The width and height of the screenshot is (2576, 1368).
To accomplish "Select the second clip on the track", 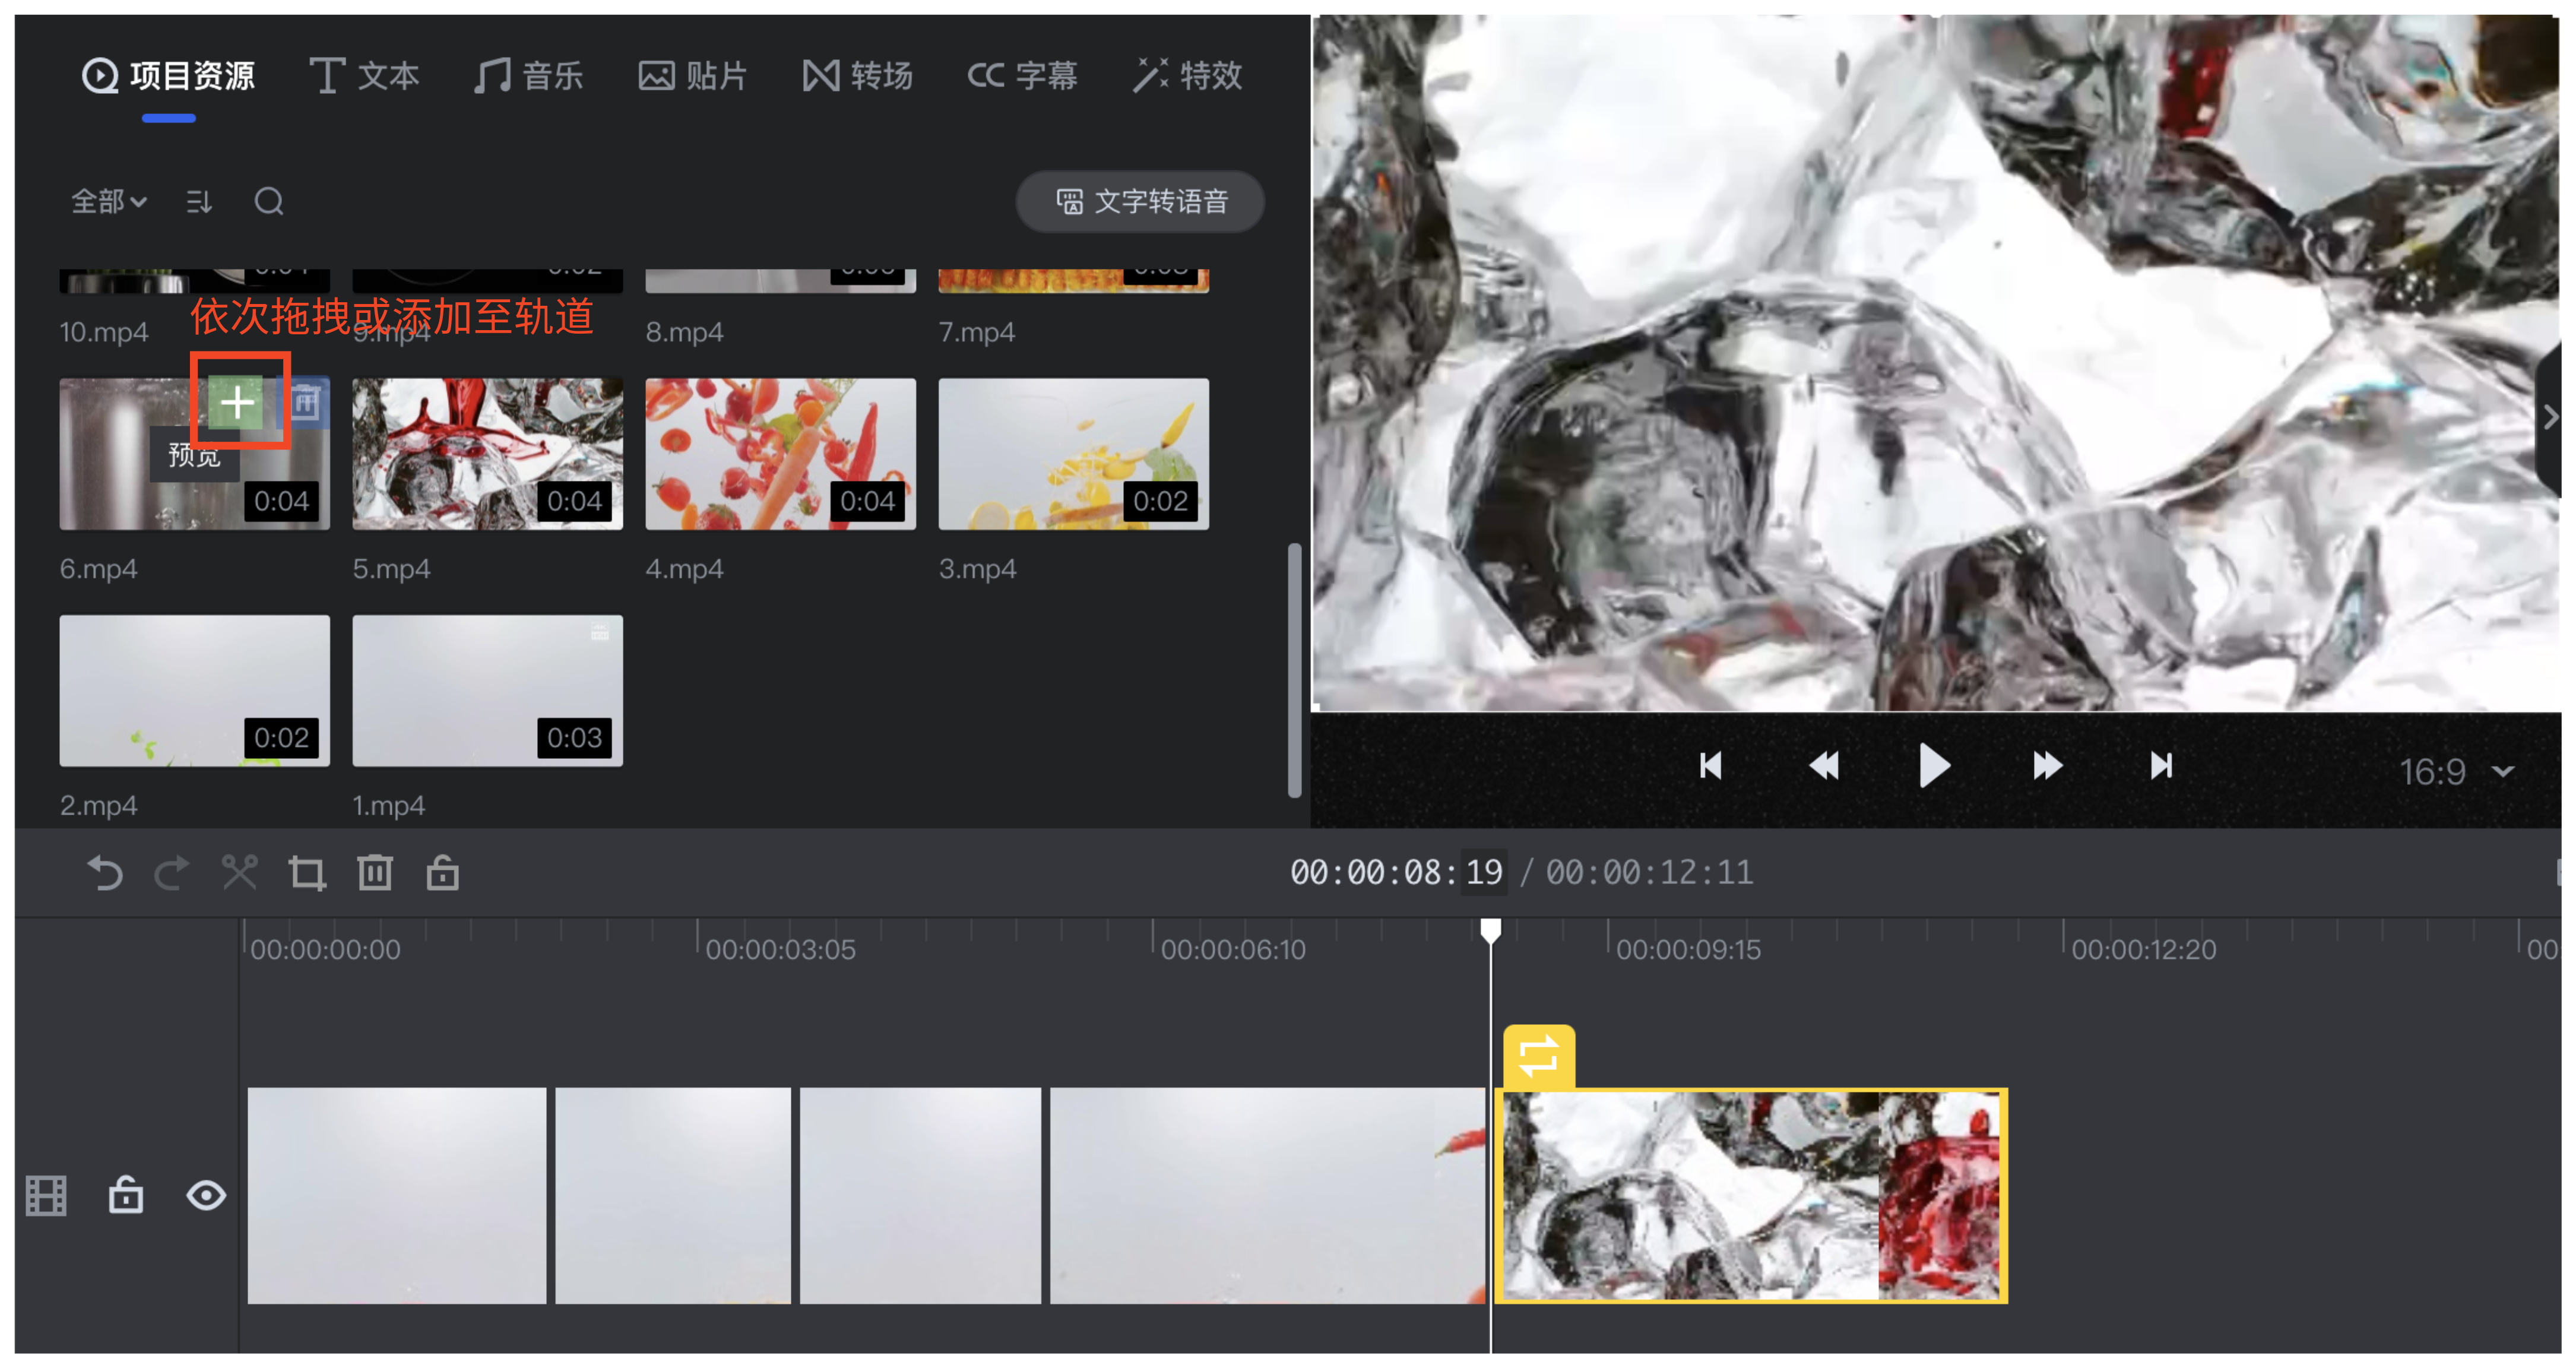I will pos(673,1195).
